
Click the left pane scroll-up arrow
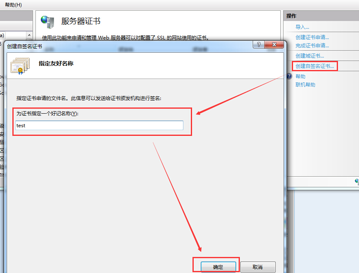pyautogui.click(x=29, y=35)
